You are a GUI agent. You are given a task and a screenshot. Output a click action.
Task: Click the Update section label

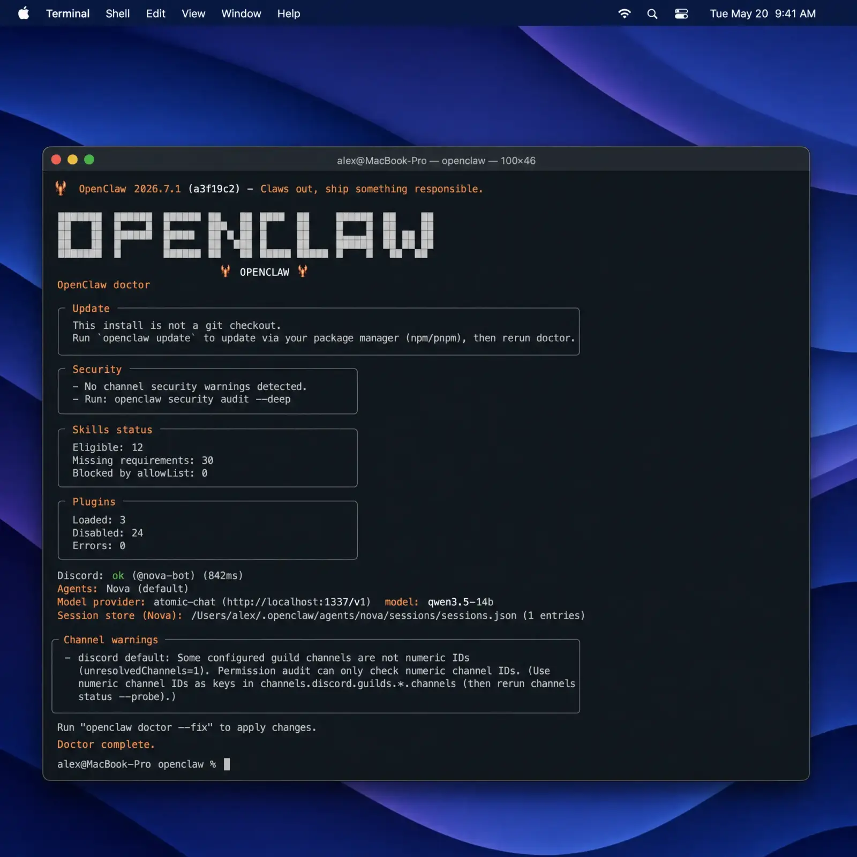pyautogui.click(x=91, y=309)
